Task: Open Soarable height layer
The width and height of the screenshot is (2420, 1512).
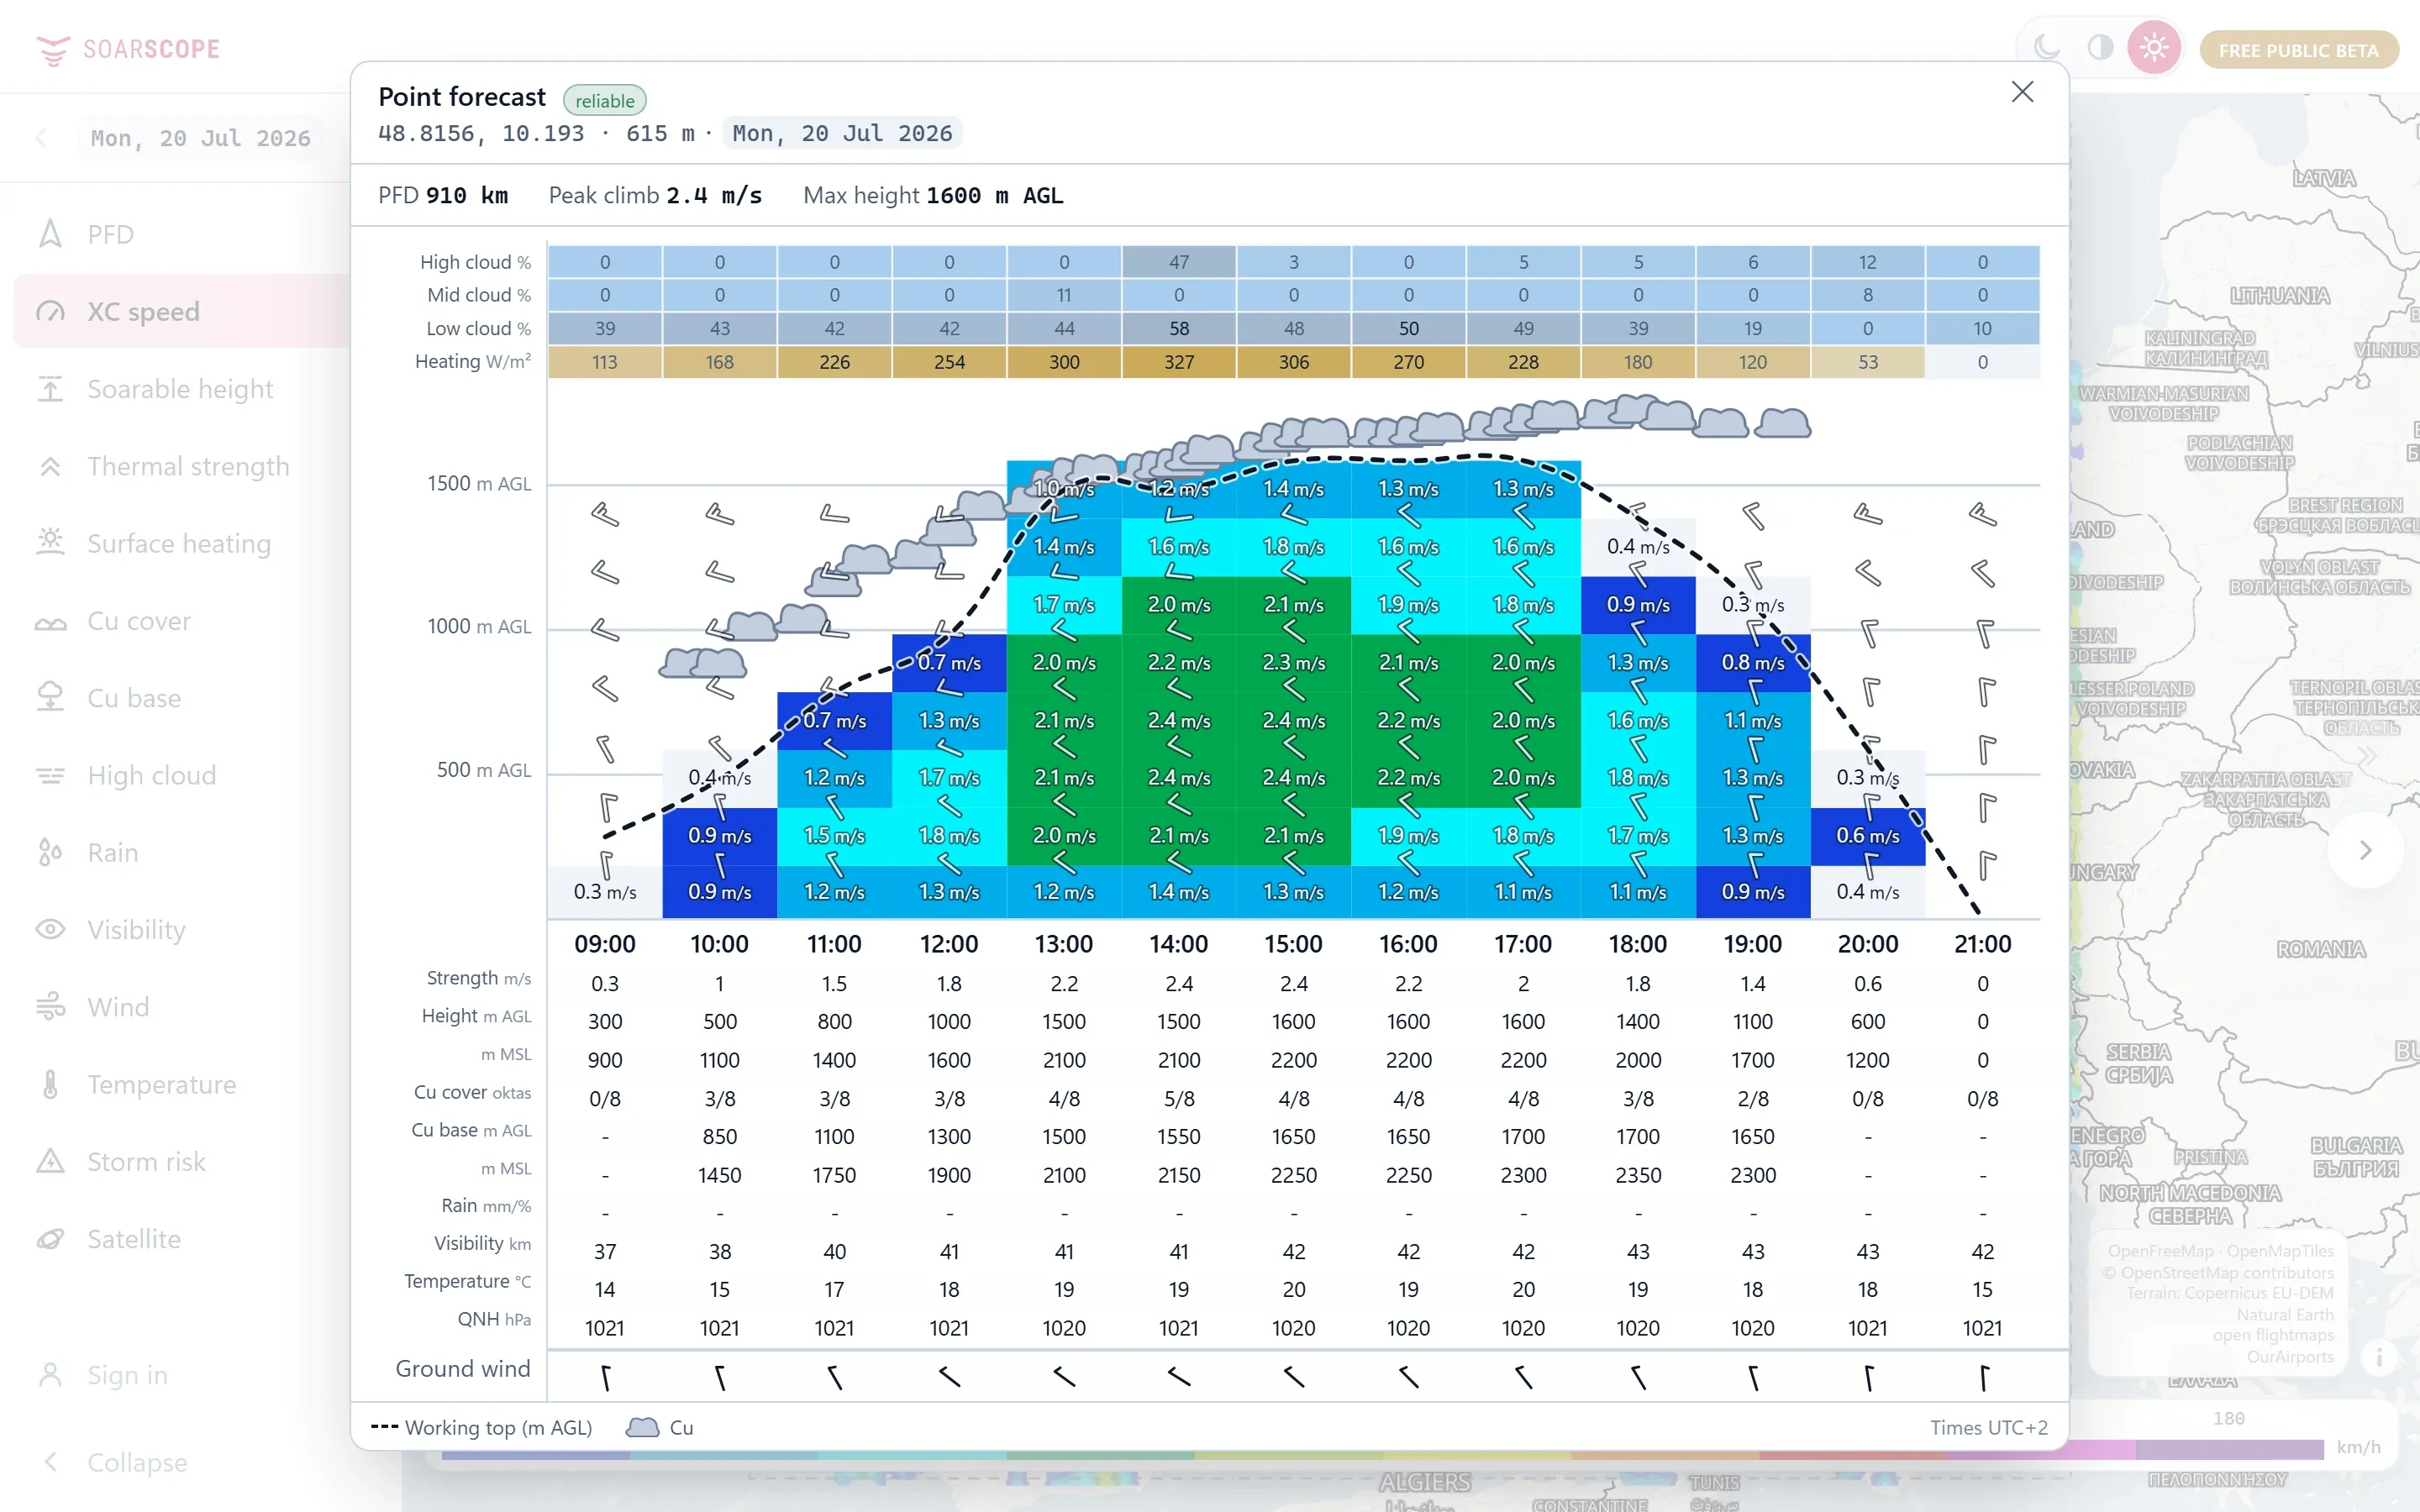Action: (180, 389)
